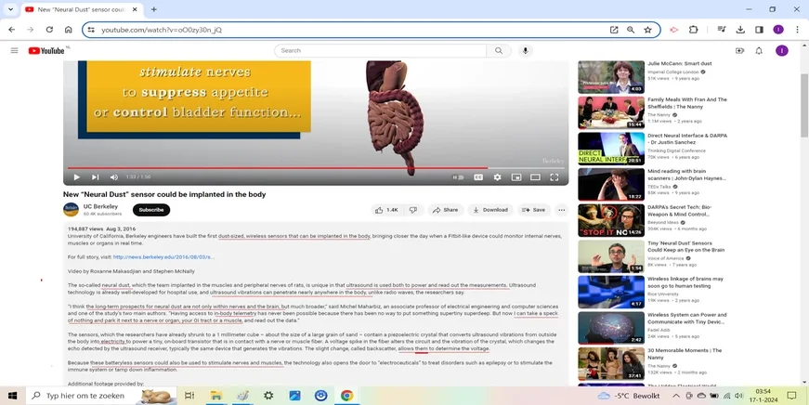This screenshot has width=809, height=405.
Task: Play the video with the play button
Action: click(x=77, y=177)
